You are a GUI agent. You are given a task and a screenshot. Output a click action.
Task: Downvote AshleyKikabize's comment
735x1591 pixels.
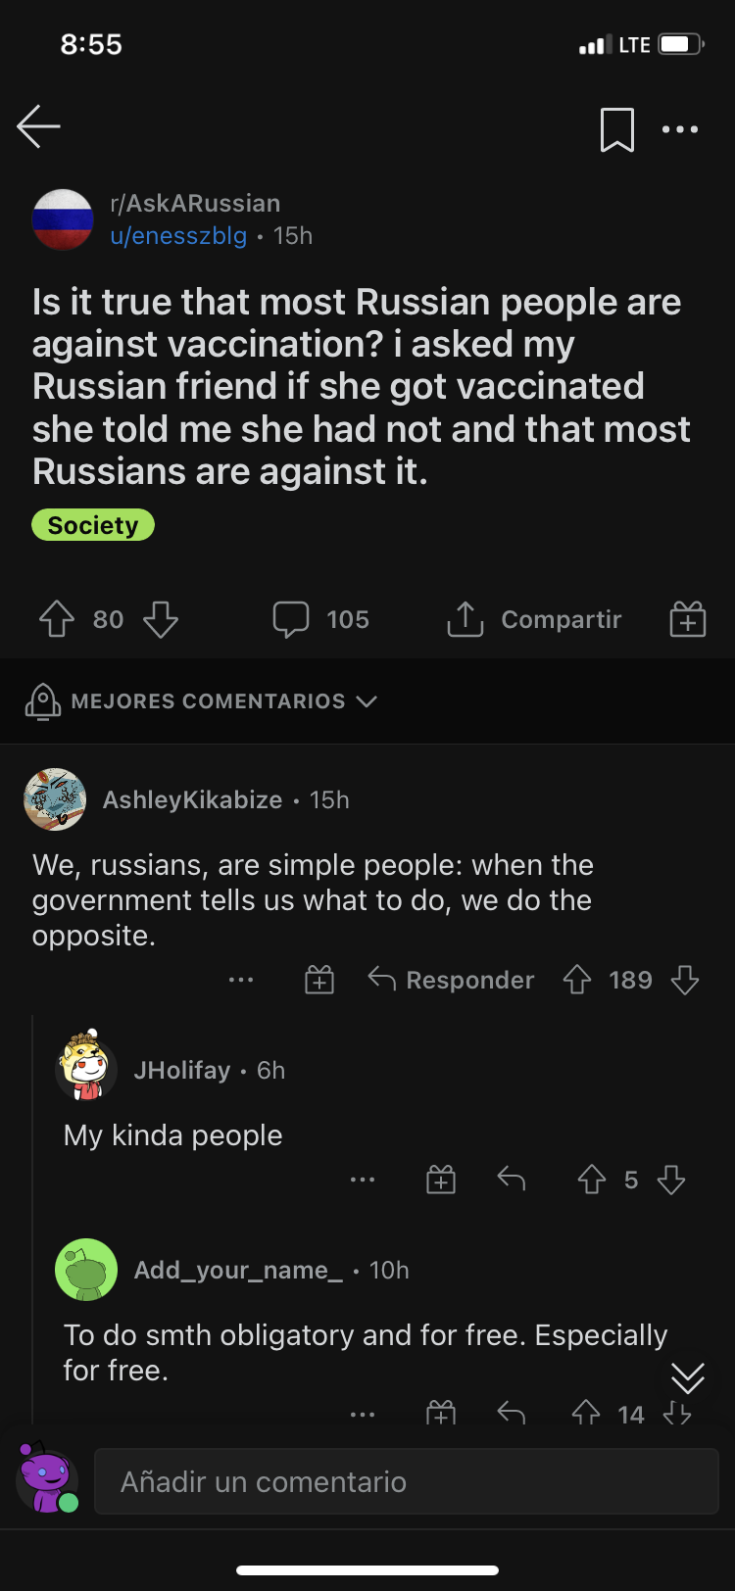[685, 979]
